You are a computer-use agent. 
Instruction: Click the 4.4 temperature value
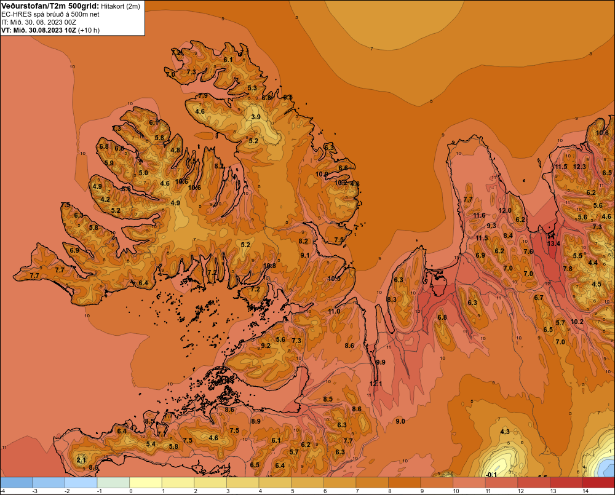(x=593, y=263)
